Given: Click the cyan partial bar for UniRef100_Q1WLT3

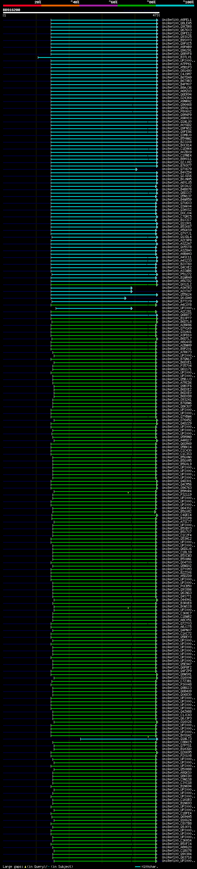Looking at the screenshot, I should (119, 739).
